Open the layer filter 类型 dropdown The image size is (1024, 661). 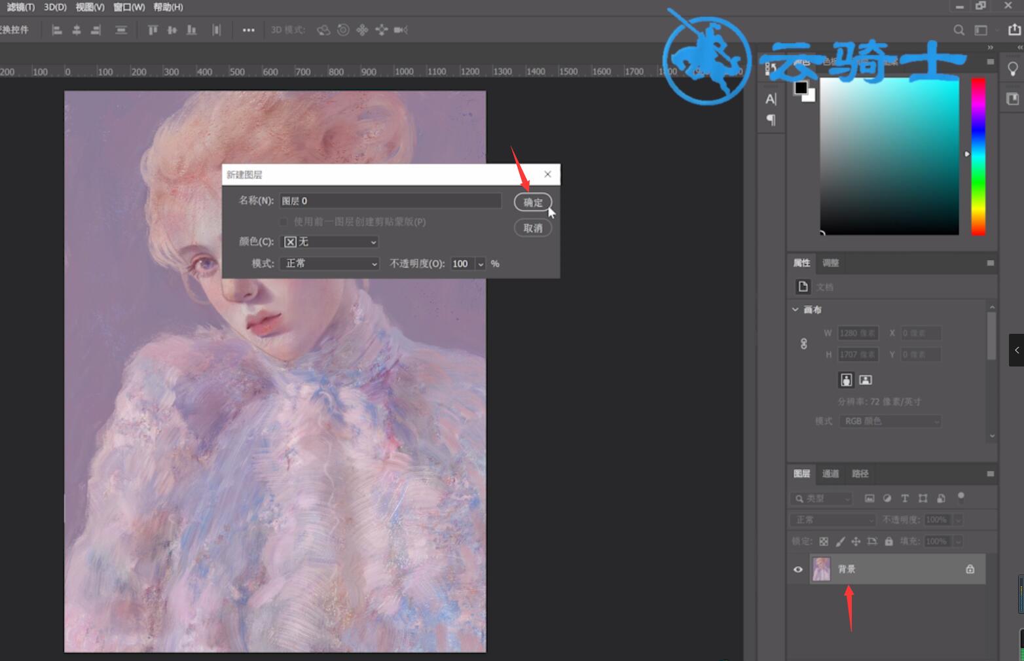click(x=821, y=499)
